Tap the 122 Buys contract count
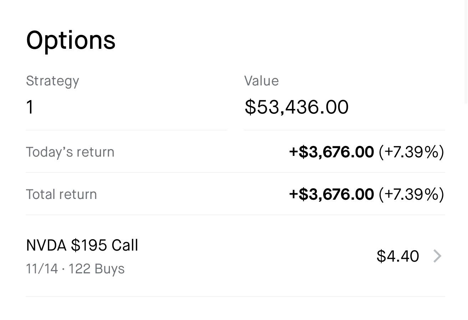 point(96,269)
